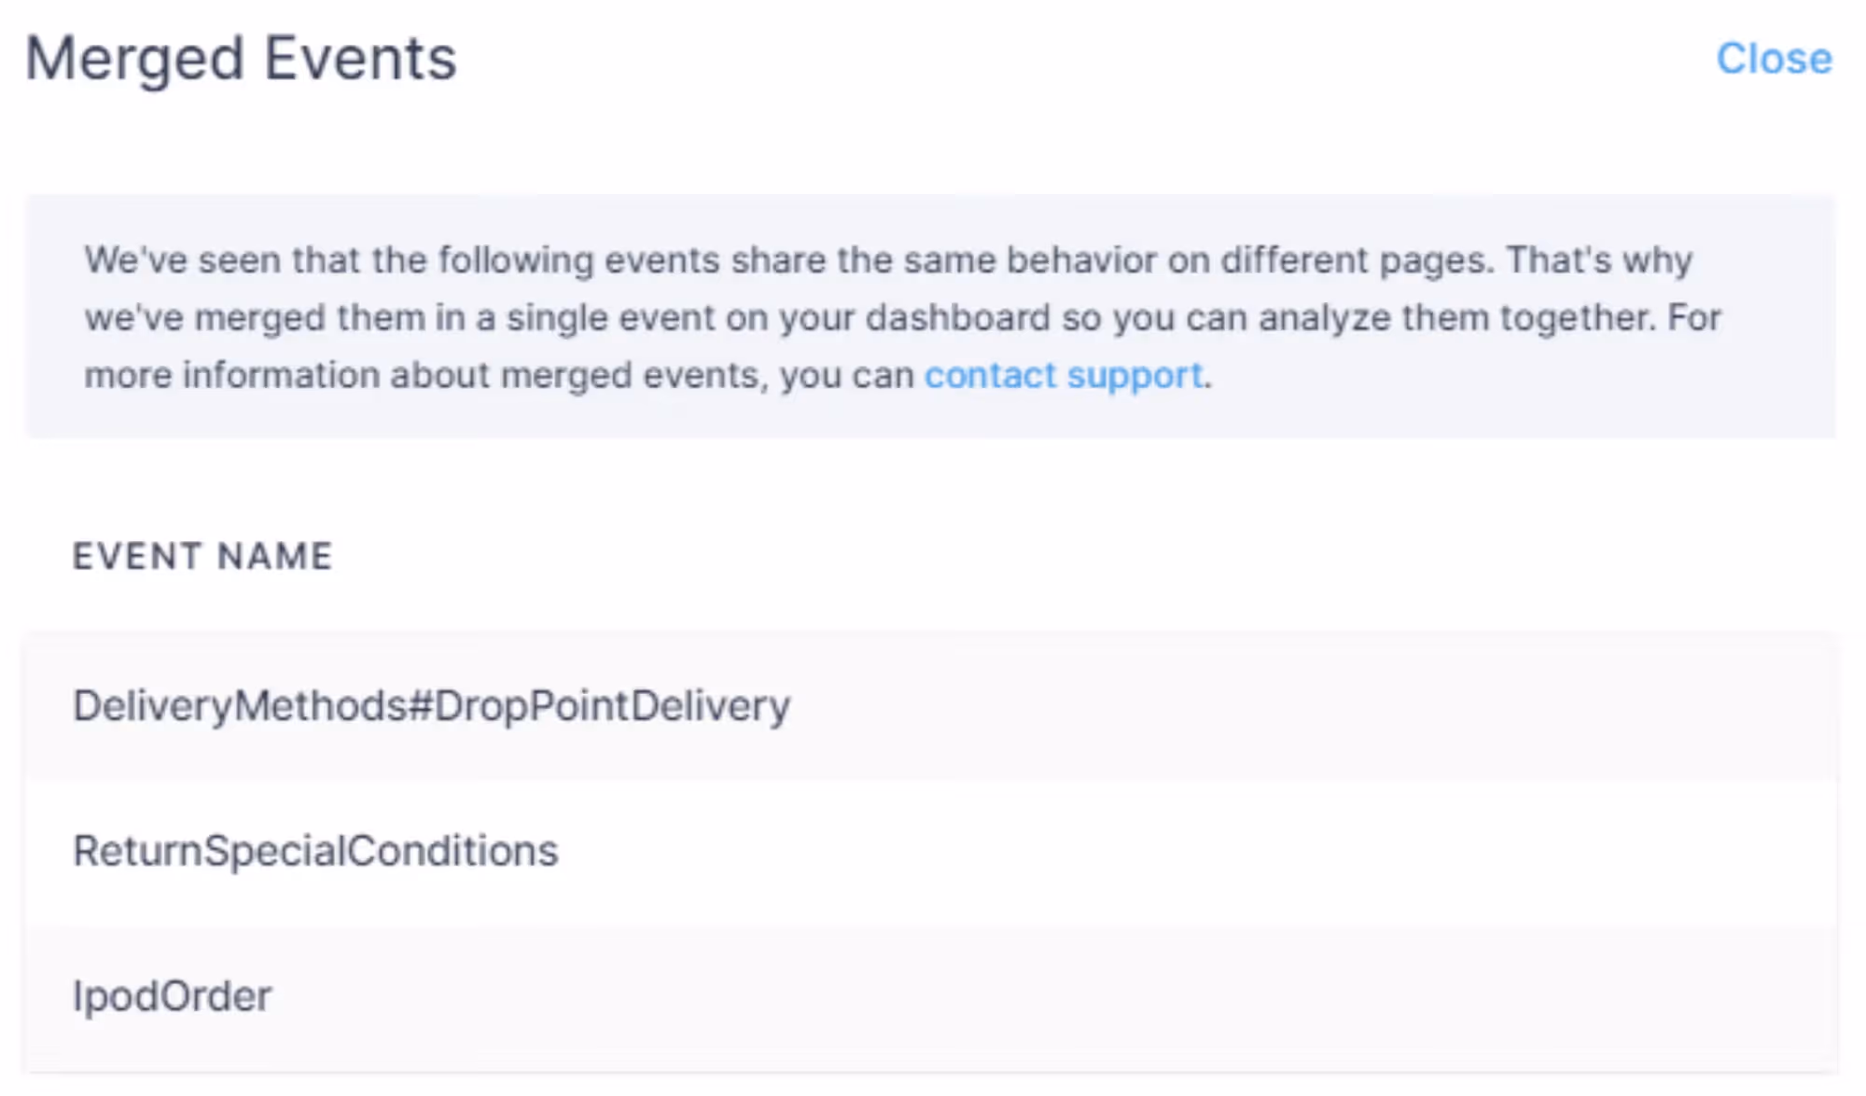Image resolution: width=1866 pixels, height=1096 pixels.
Task: Click the EVENT NAME column header
Action: [202, 557]
